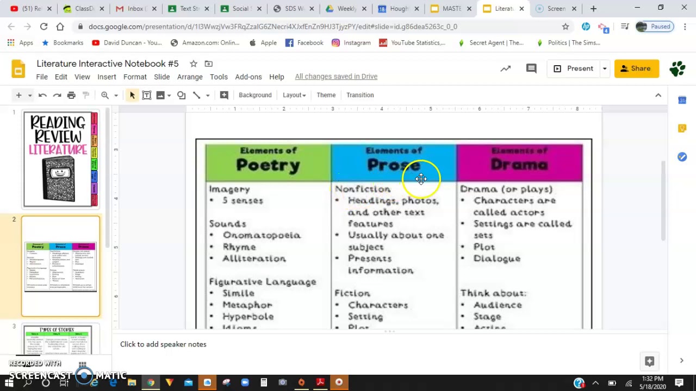Open the new slide layout dropdown arrow

pos(30,95)
